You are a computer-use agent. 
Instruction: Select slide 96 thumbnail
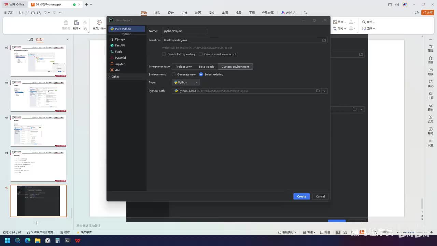coord(38,166)
